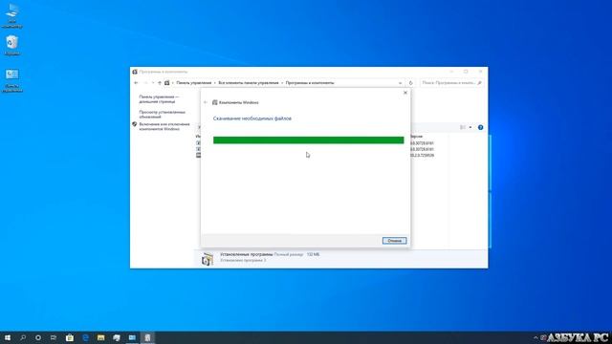Screen dimensions: 612x344
Task: Open Панель управления — домашняя страница link
Action: coord(159,99)
